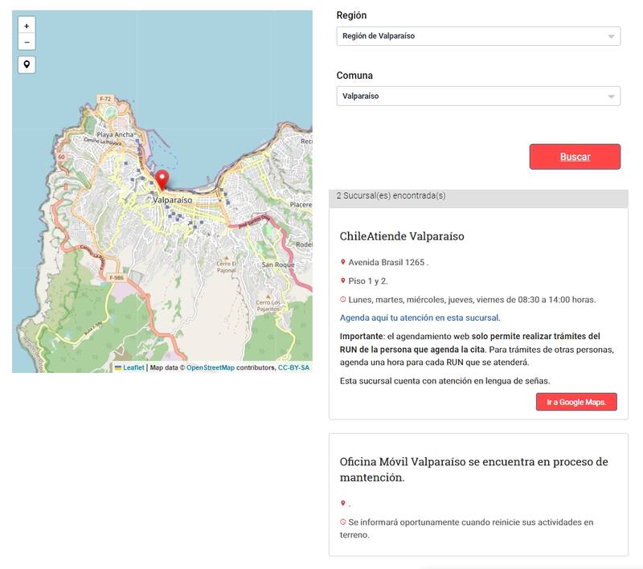Click the clock icon in Oficina Móvil card

343,522
